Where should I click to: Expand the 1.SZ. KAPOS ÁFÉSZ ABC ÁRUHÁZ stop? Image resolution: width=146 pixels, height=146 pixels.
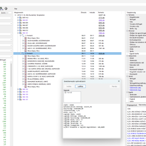click(x=23, y=69)
